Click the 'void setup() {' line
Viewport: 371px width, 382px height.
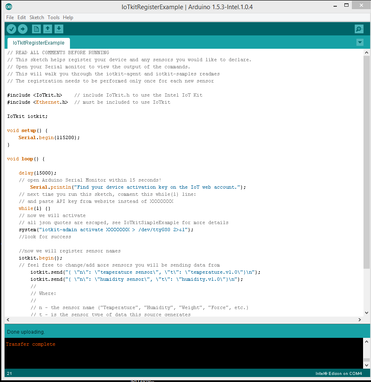pyautogui.click(x=27, y=130)
